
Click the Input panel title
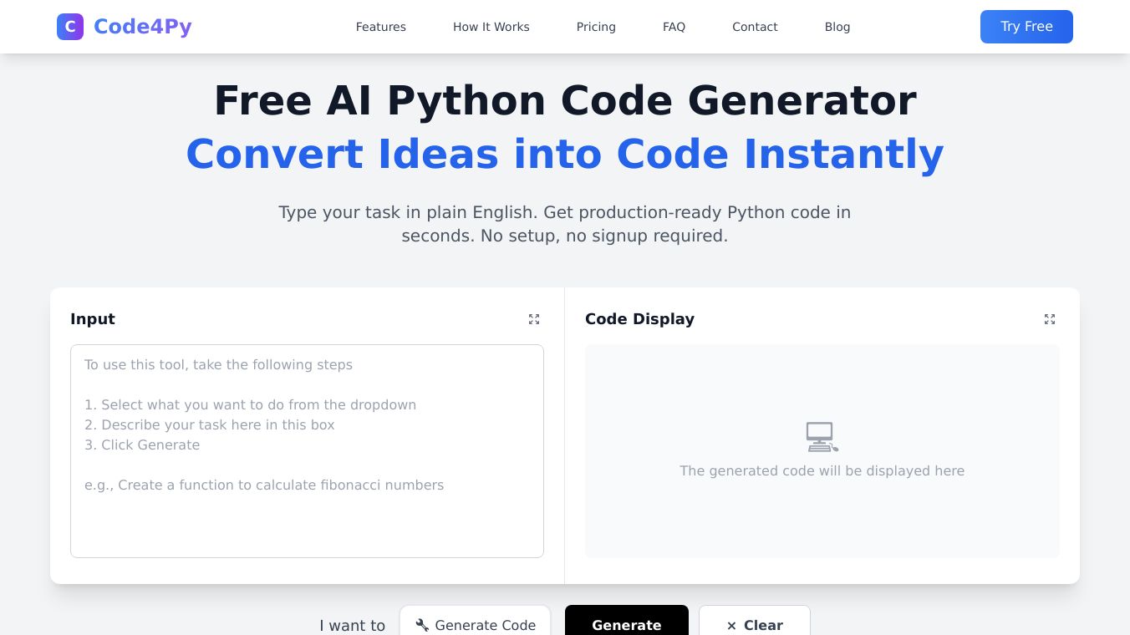[x=93, y=319]
